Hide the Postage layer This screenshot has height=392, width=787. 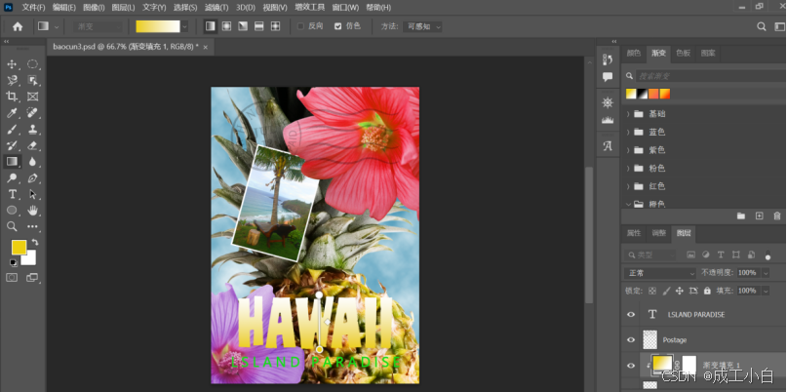click(631, 339)
